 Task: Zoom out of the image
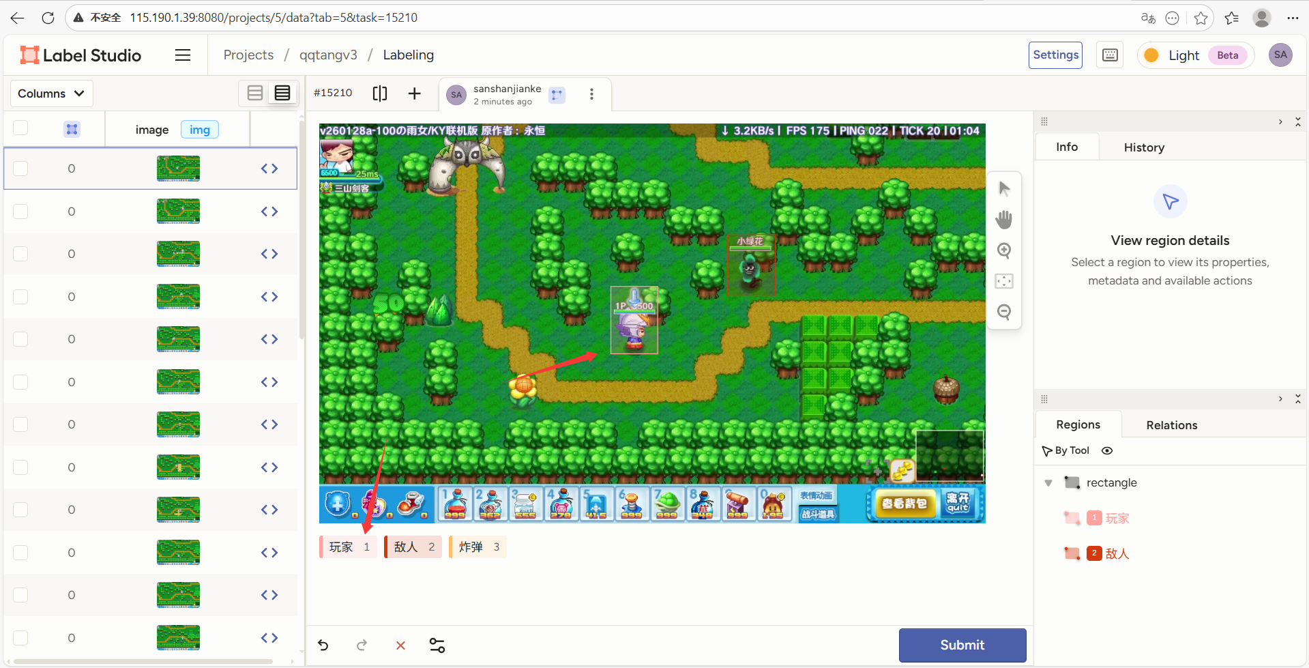1003,312
